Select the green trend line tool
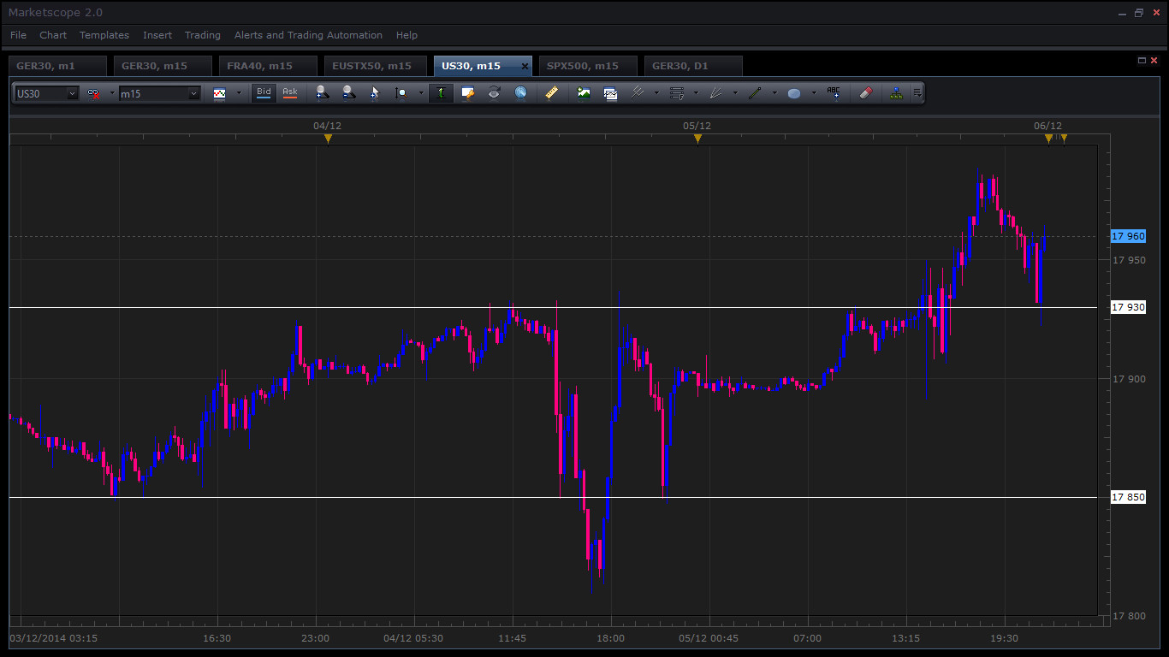 pos(755,93)
